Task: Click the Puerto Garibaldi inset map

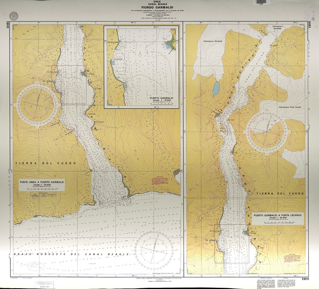Action: pyautogui.click(x=141, y=67)
